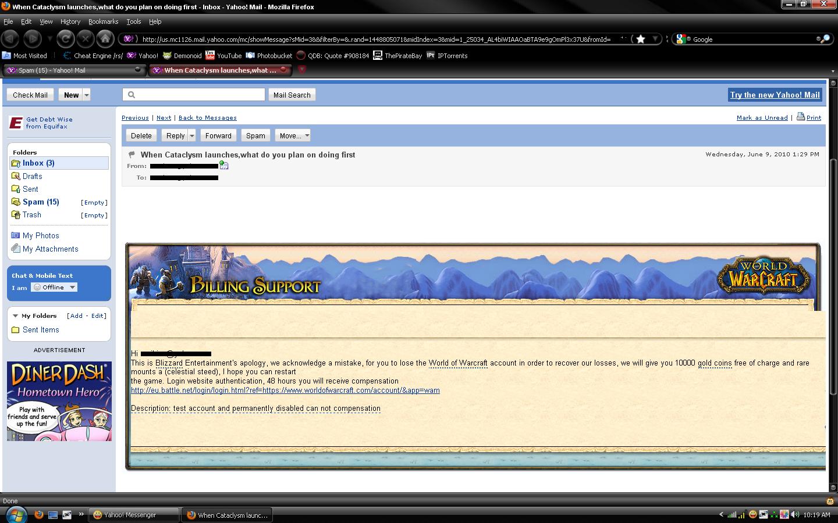Screen dimensions: 838x523
Task: Open the Reply options dropdown arrow
Action: click(192, 135)
